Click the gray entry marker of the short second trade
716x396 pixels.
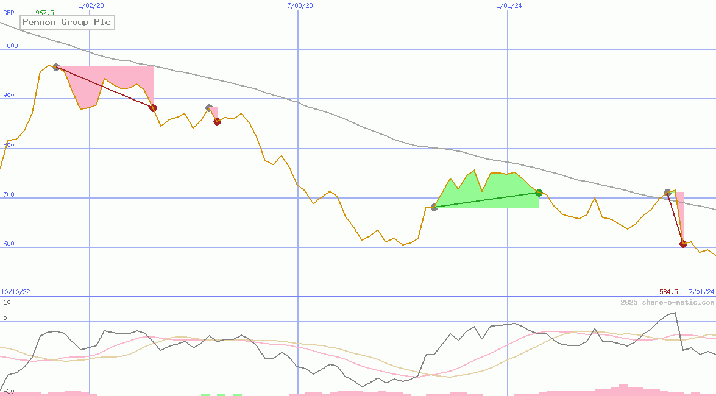(209, 108)
